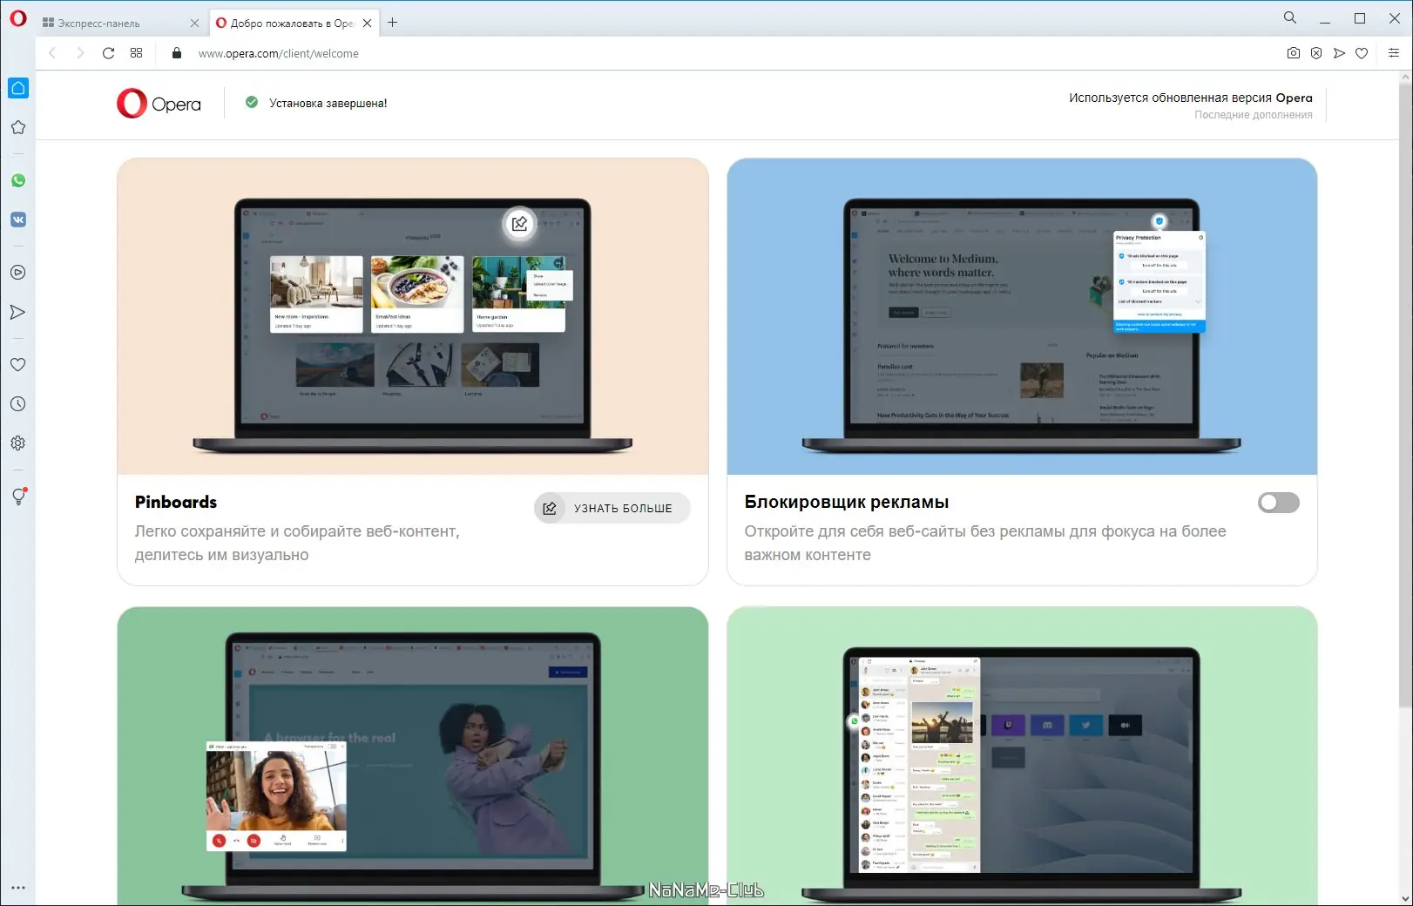Click the scrollbar up arrow
Image resolution: width=1413 pixels, height=906 pixels.
coord(1405,78)
